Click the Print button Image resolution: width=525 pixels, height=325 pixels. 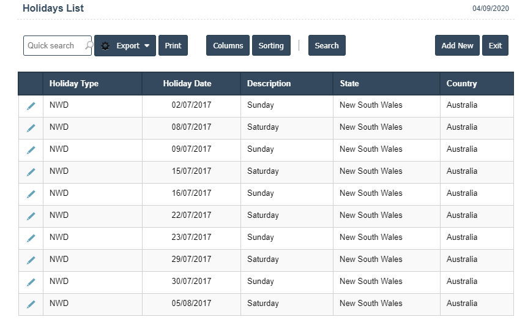(x=173, y=46)
